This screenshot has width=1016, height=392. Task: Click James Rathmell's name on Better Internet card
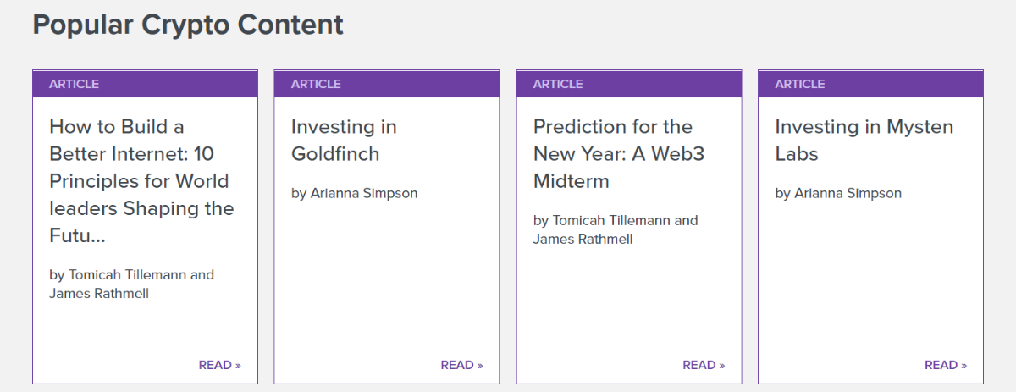(x=99, y=293)
